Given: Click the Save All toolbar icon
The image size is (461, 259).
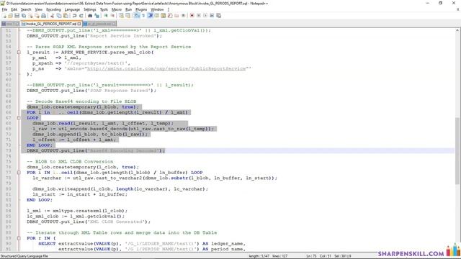Looking at the screenshot, I should click(x=24, y=16).
